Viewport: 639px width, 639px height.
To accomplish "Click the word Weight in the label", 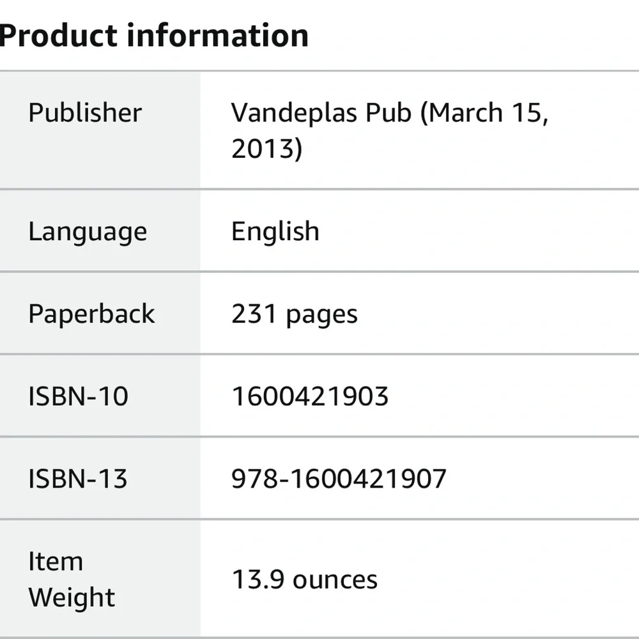I will (x=72, y=597).
